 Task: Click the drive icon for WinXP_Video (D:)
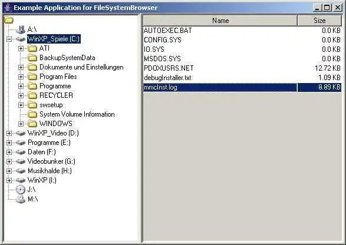tap(21, 133)
